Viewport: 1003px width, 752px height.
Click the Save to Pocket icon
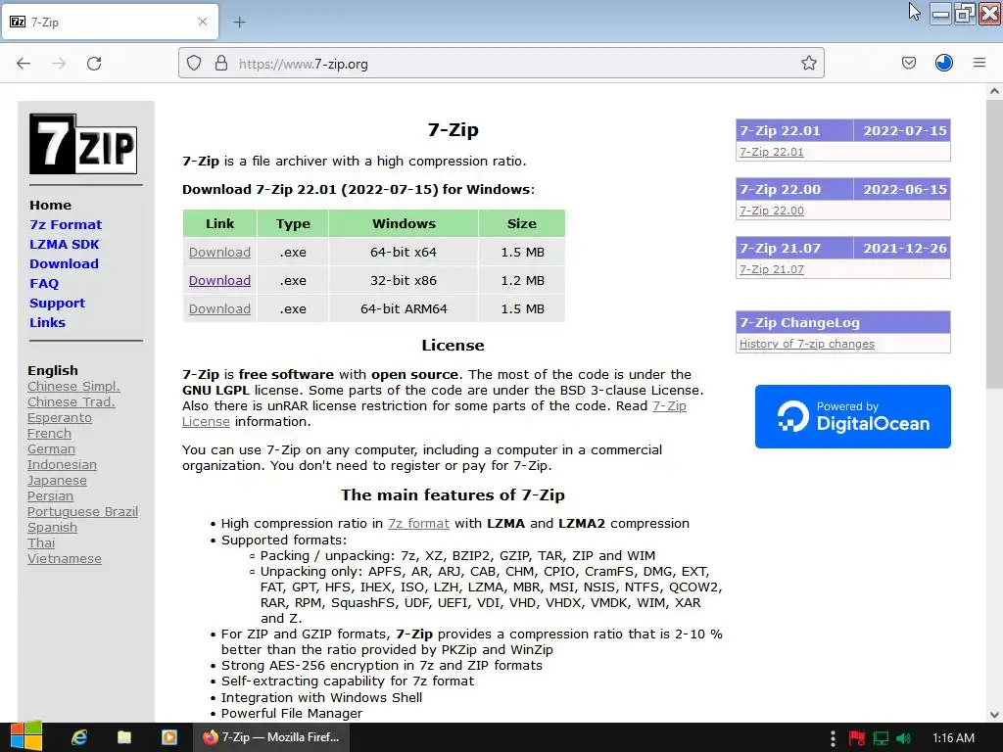[908, 63]
